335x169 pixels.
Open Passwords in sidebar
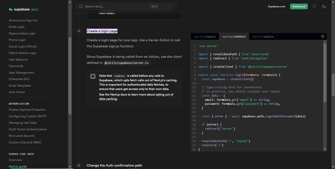click(x=16, y=66)
